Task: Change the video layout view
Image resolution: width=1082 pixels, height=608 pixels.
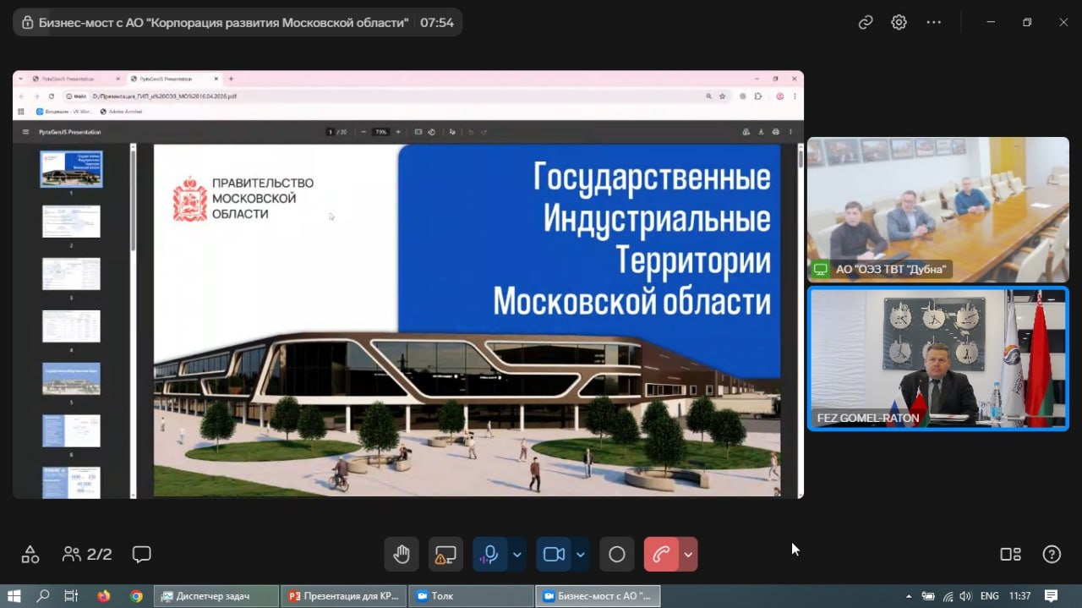Action: [x=1010, y=555]
